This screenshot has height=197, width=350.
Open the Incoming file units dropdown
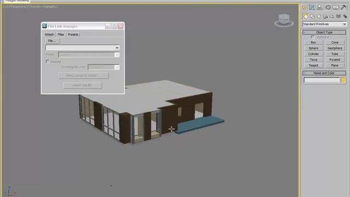coord(117,67)
